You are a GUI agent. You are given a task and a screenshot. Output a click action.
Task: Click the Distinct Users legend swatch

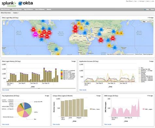[x=91, y=109]
